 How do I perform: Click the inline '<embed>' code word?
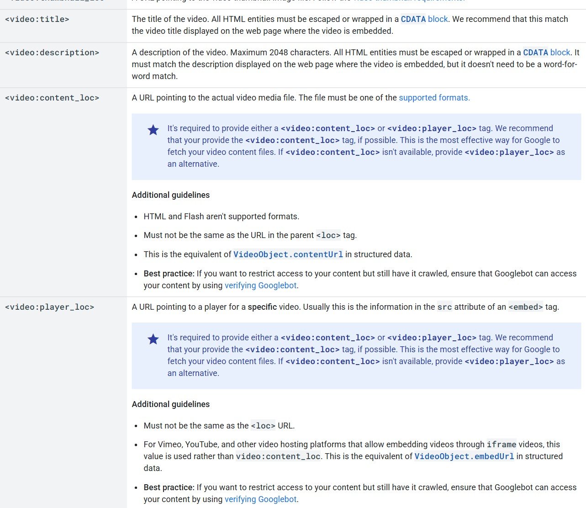click(526, 307)
